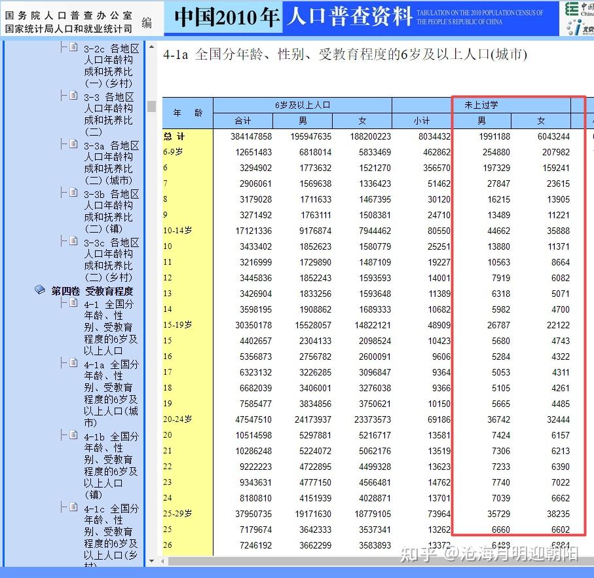The image size is (594, 578).
Task: Open 3-2c 各地区人口年龄构成和抚养比(一)(乡村)
Action: point(111,66)
